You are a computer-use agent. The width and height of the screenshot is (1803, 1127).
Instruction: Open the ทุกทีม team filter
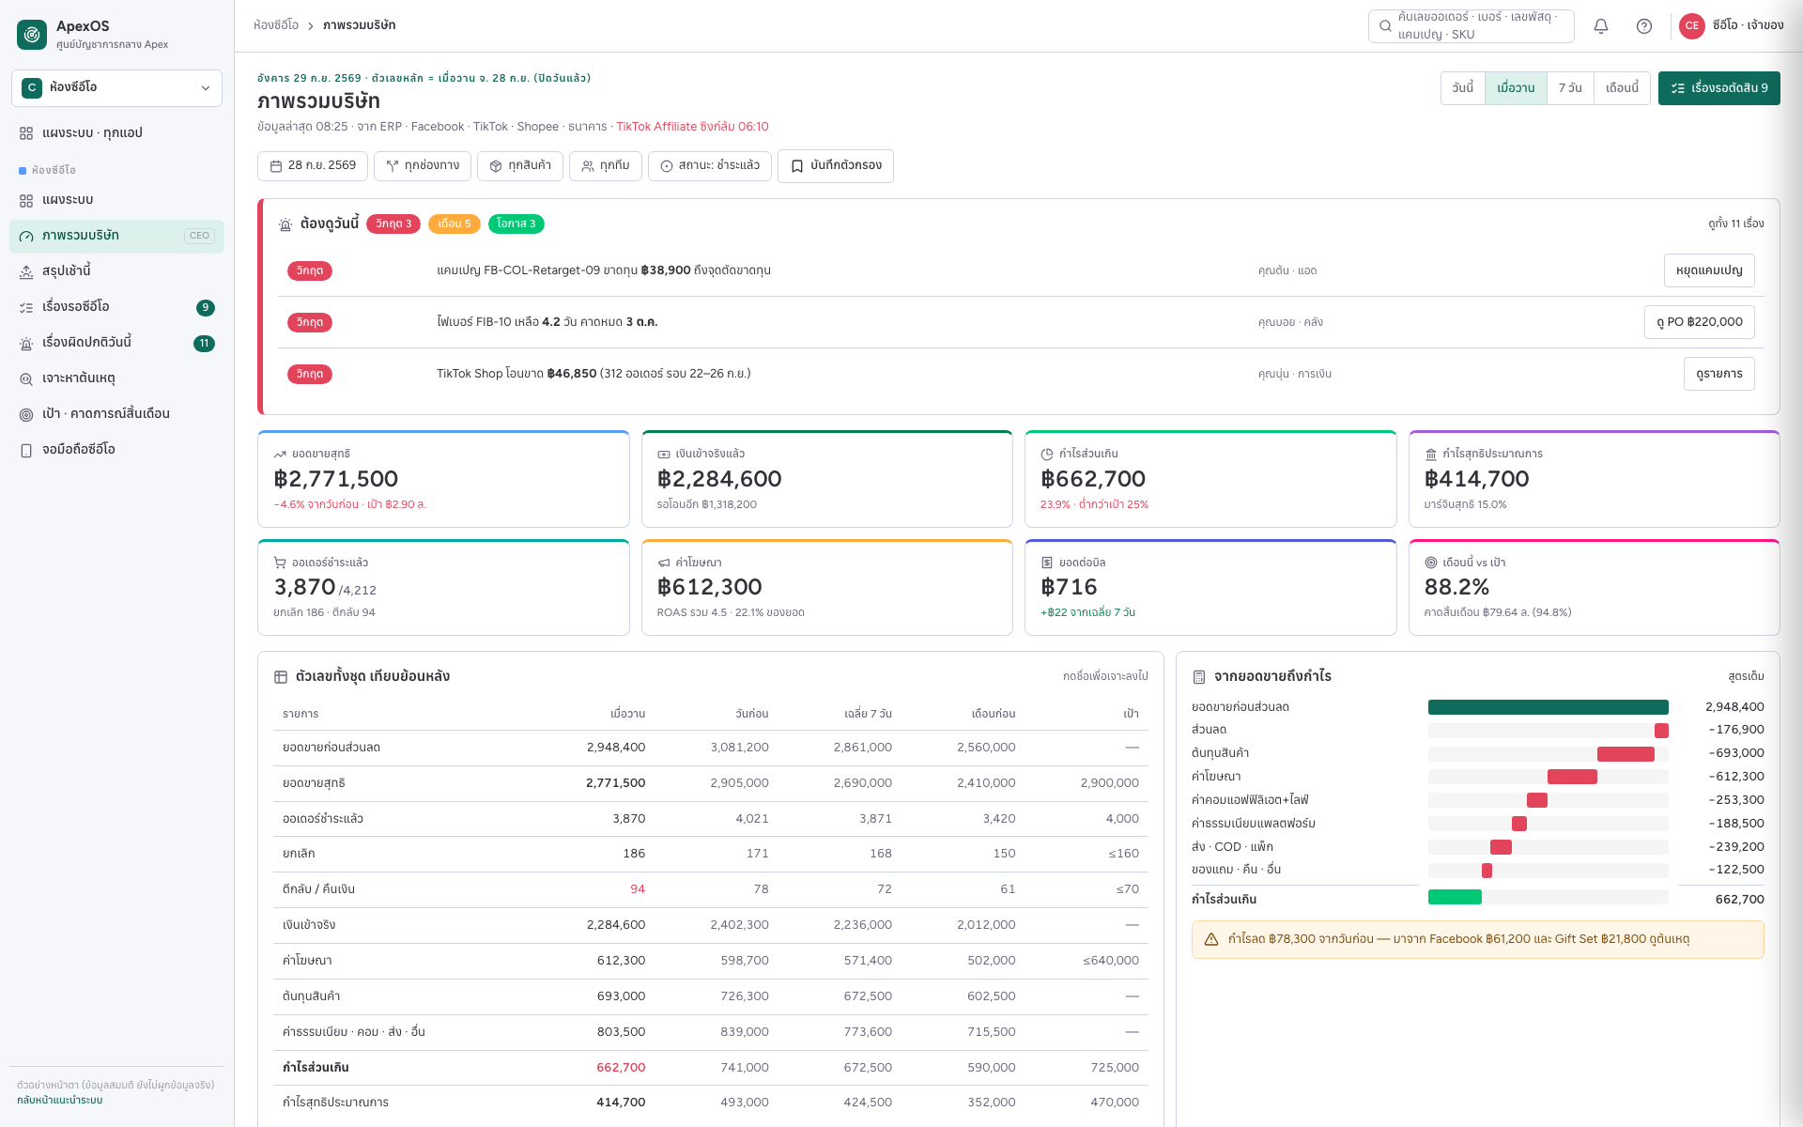pos(606,165)
